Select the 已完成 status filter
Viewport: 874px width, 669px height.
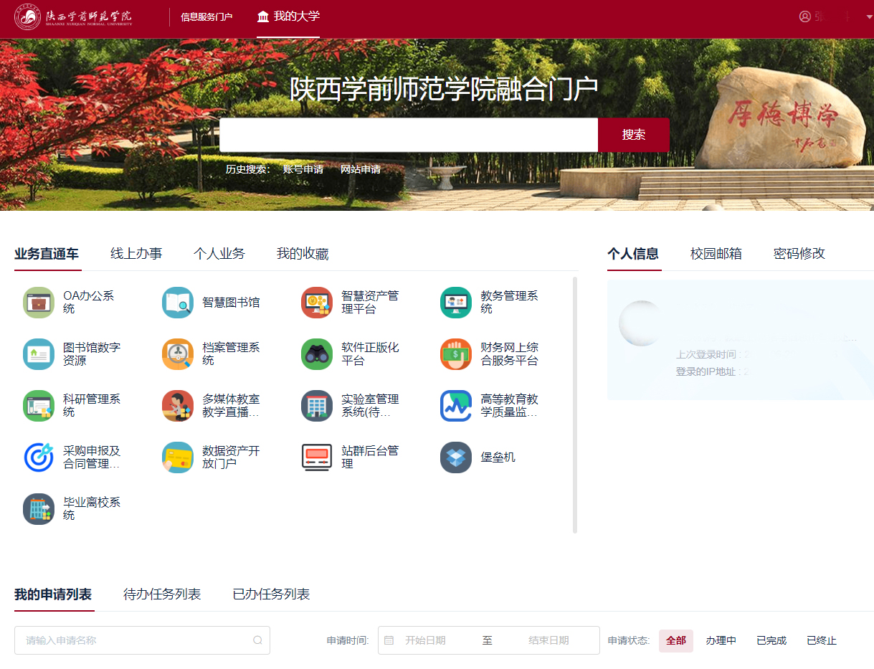(771, 640)
